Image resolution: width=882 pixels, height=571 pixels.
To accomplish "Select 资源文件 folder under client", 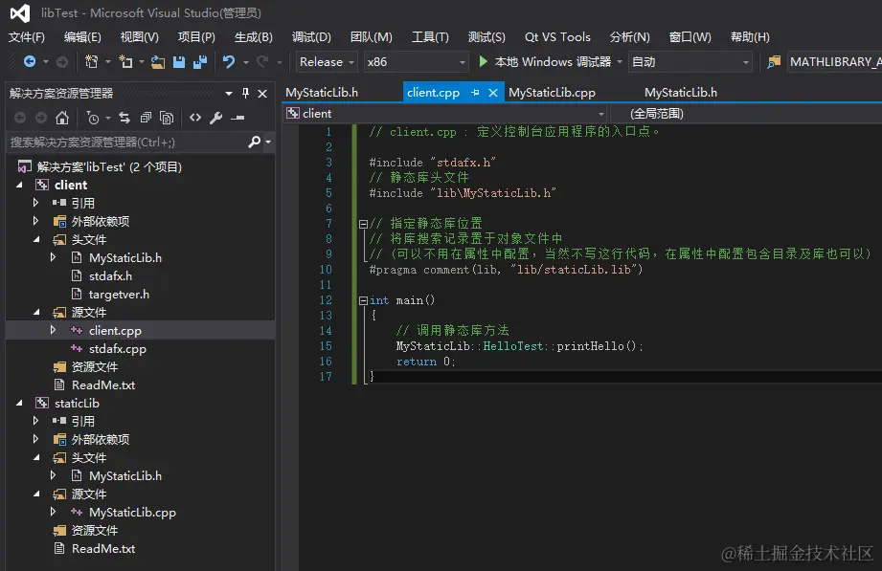I will pyautogui.click(x=95, y=366).
